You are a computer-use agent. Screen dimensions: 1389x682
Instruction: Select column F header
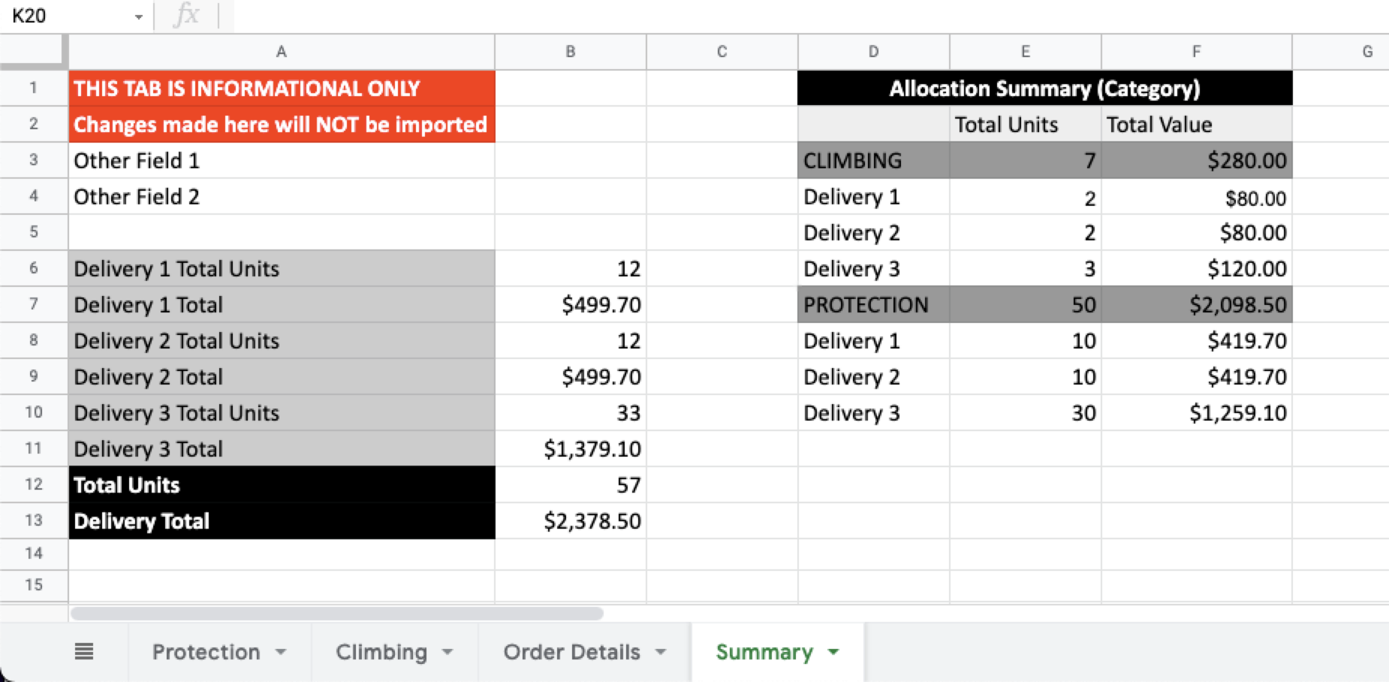tap(1195, 51)
